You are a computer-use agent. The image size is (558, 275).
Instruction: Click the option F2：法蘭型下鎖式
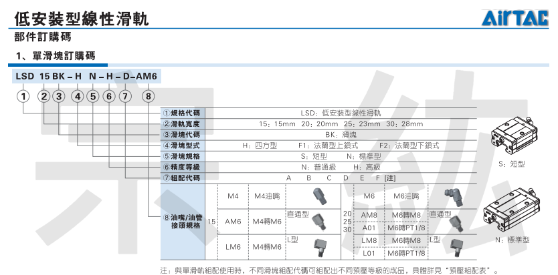click(x=409, y=146)
